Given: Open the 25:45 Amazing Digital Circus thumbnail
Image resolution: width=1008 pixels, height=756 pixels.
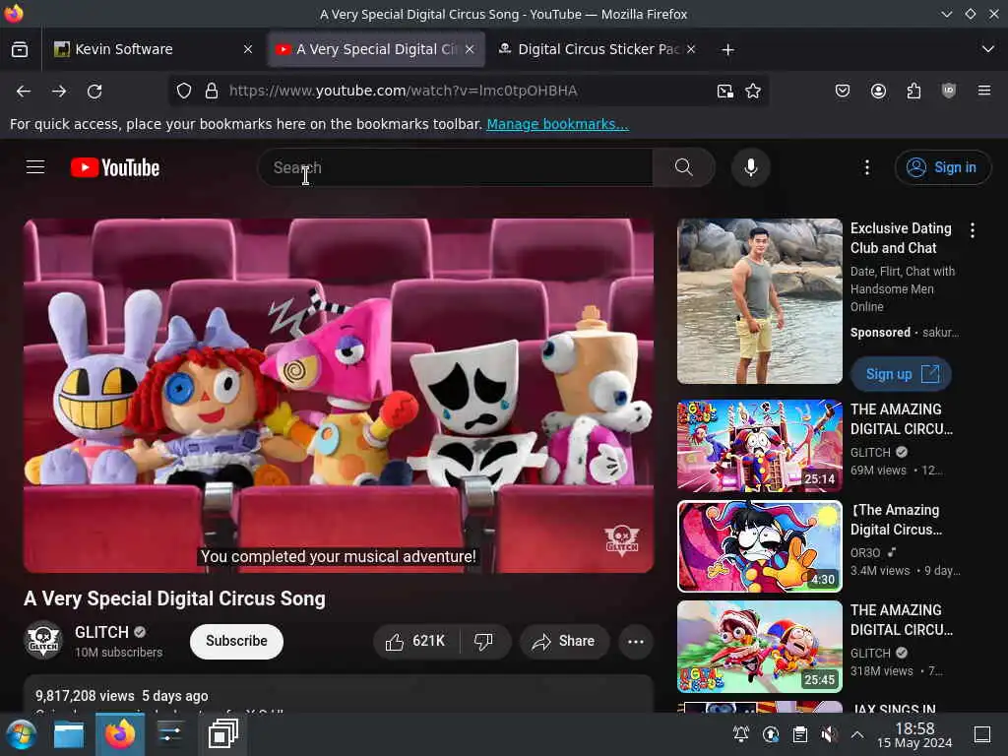Looking at the screenshot, I should [x=759, y=646].
